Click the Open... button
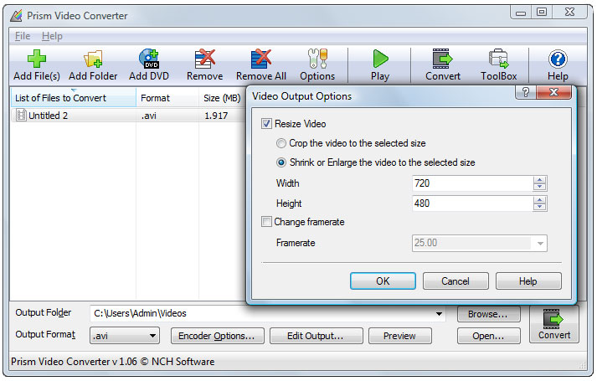Image resolution: width=597 pixels, height=381 pixels. (488, 336)
